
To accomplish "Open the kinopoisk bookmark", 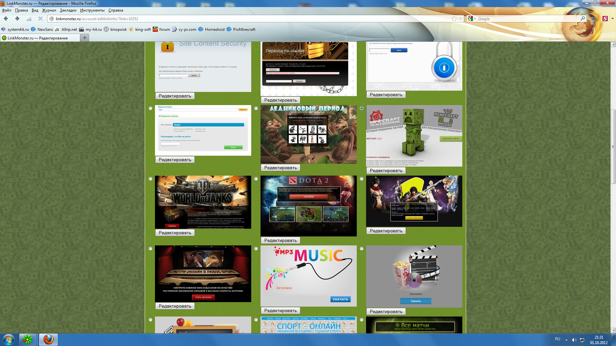I will [x=115, y=29].
